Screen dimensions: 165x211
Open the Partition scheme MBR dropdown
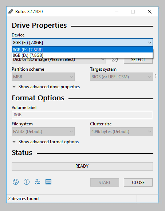tap(43, 77)
